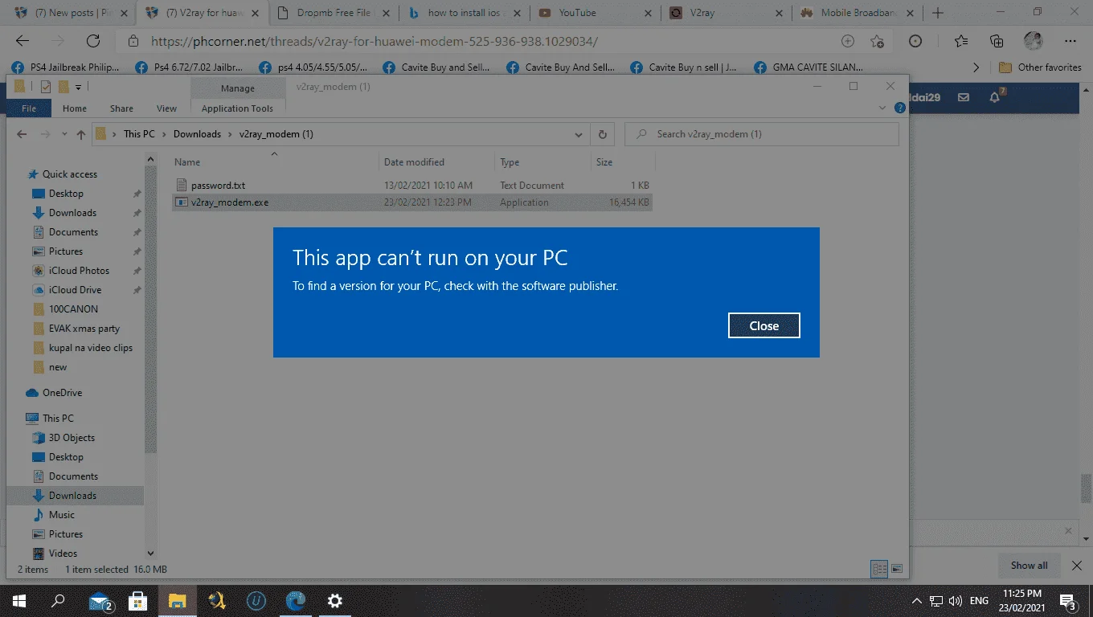Open the Edge profile avatar
This screenshot has width=1093, height=617.
pyautogui.click(x=1033, y=41)
